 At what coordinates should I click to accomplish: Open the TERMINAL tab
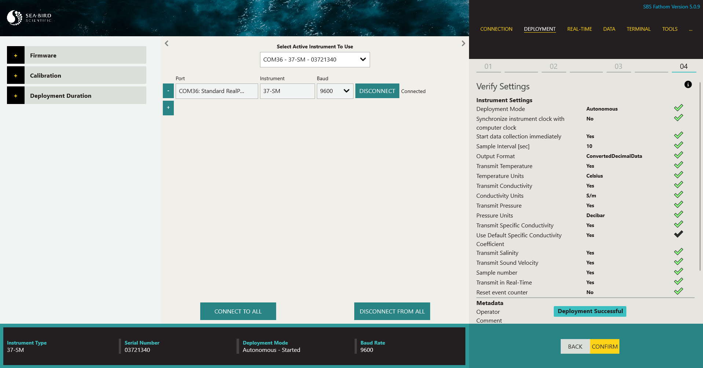point(638,29)
